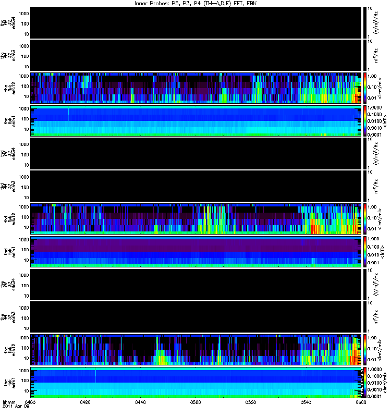Click the nT²/Hz unit label of tha scm3
The height and width of the screenshot is (417, 391).
(x=376, y=55)
